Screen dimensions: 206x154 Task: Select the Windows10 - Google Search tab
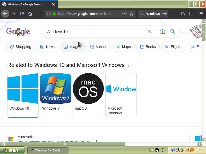pos(29,4)
